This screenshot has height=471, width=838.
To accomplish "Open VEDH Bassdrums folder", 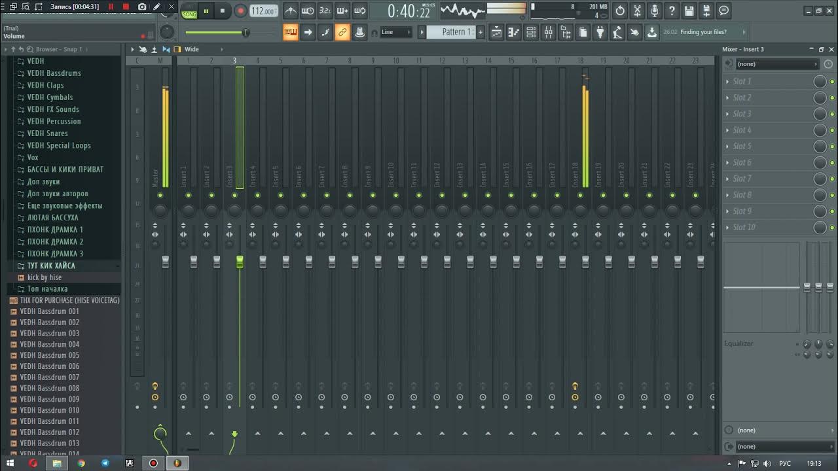I will (x=54, y=73).
